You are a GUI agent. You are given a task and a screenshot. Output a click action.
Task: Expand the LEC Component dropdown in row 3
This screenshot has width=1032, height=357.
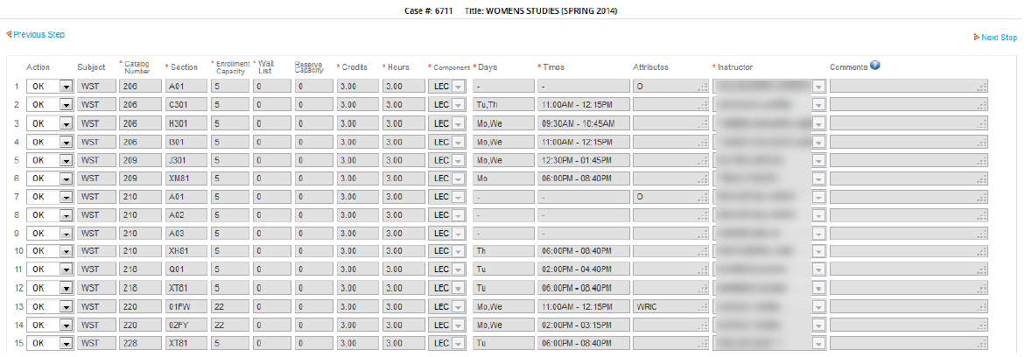point(459,123)
